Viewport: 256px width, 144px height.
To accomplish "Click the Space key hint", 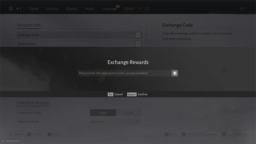I will [131, 94].
